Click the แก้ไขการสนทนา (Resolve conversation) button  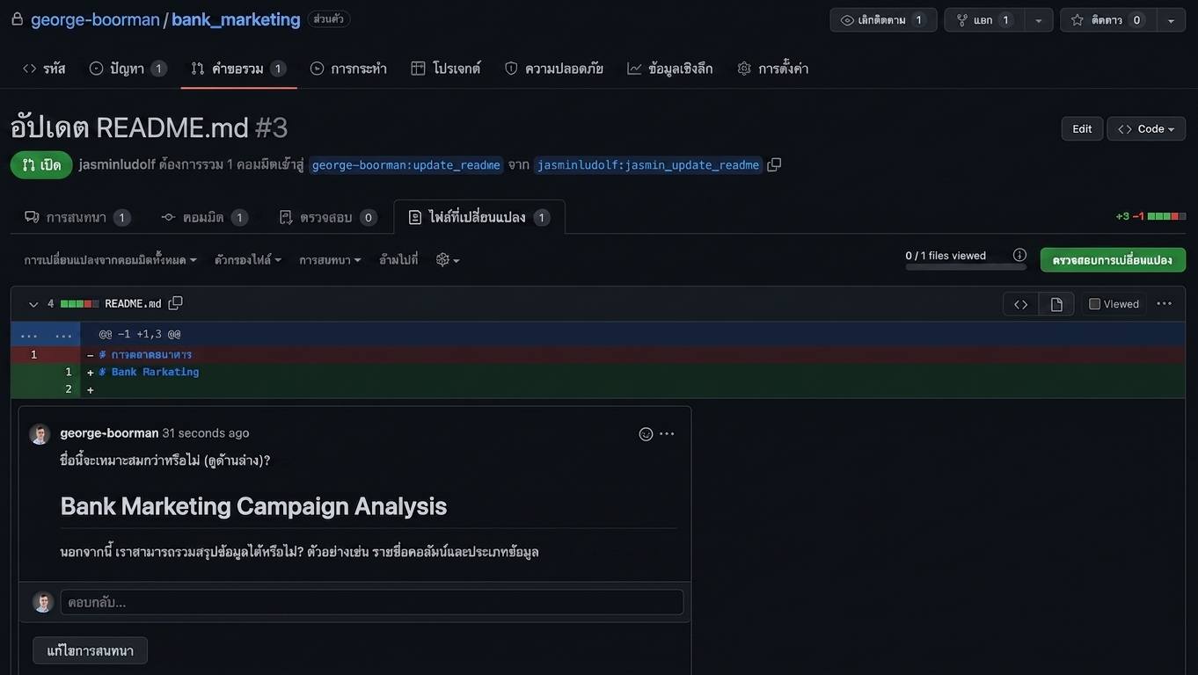[x=90, y=650]
